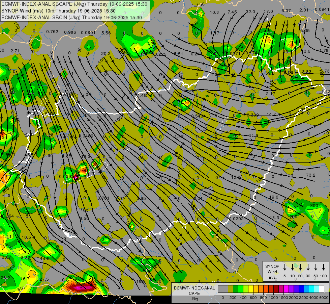
Task: Click the 'ECMWF-INDEX-ANAL CAPE J/kg' legend label
Action: (194, 293)
